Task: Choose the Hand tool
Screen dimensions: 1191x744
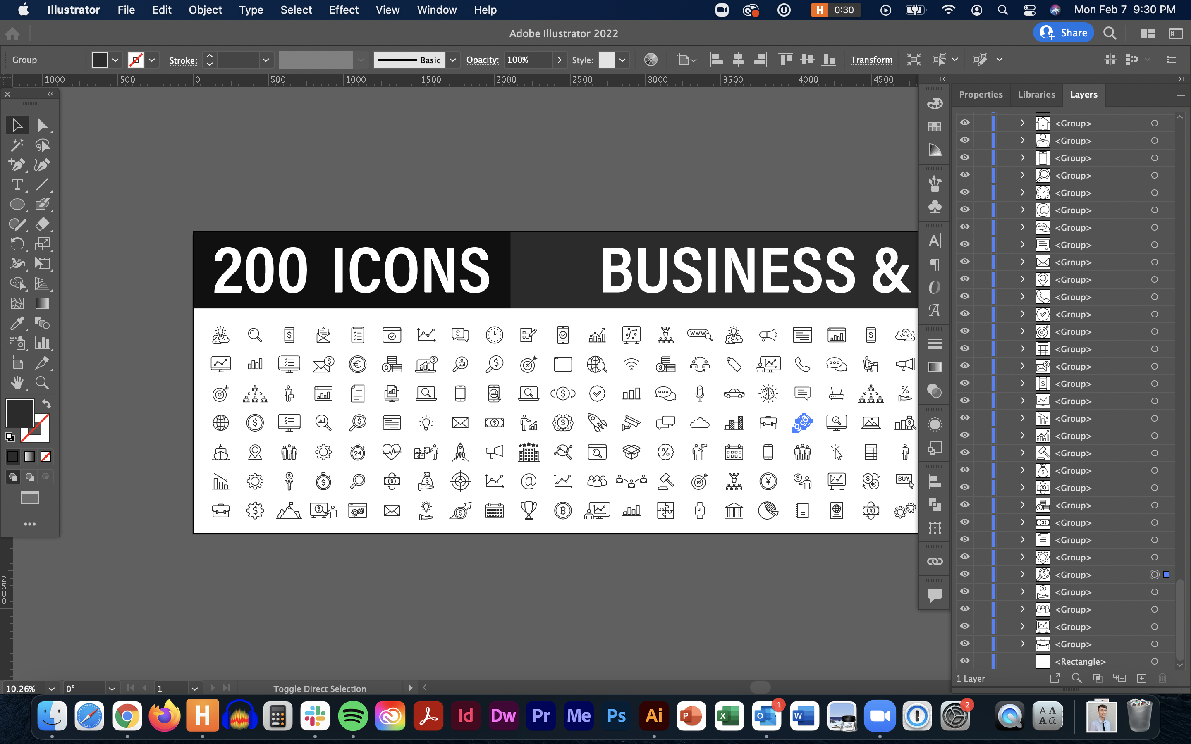Action: point(18,382)
